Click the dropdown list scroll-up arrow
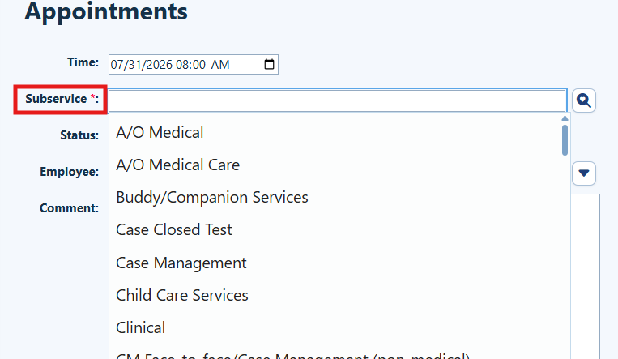This screenshot has height=359, width=618. click(565, 119)
